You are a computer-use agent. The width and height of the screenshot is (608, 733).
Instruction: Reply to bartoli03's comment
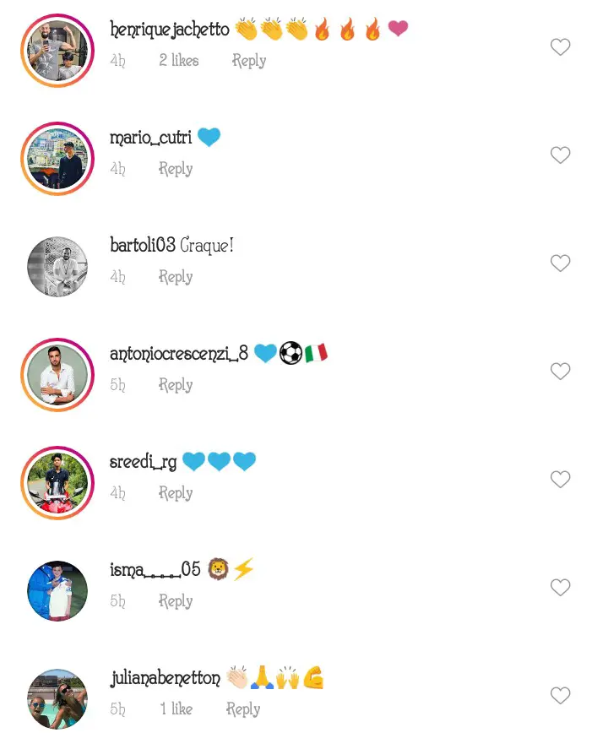[176, 277]
